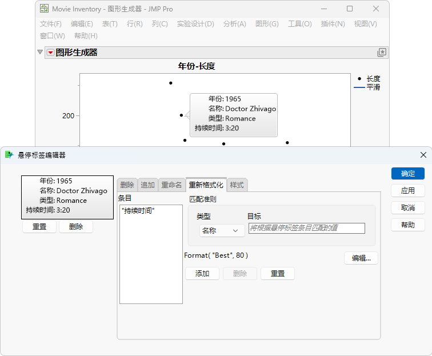Open the 实验设计(D) menu

click(x=195, y=24)
